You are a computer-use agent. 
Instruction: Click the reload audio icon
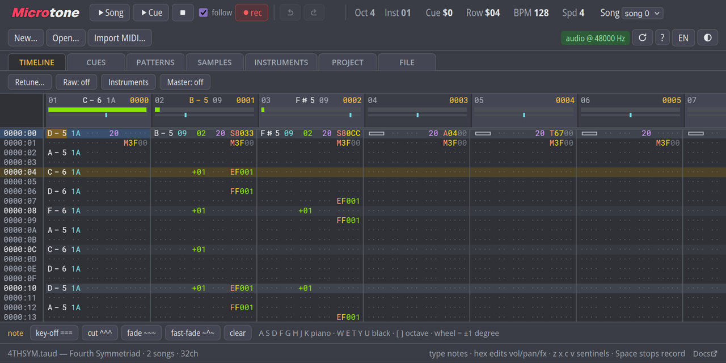642,38
